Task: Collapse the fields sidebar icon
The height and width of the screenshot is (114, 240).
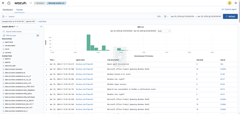Action: point(41,27)
